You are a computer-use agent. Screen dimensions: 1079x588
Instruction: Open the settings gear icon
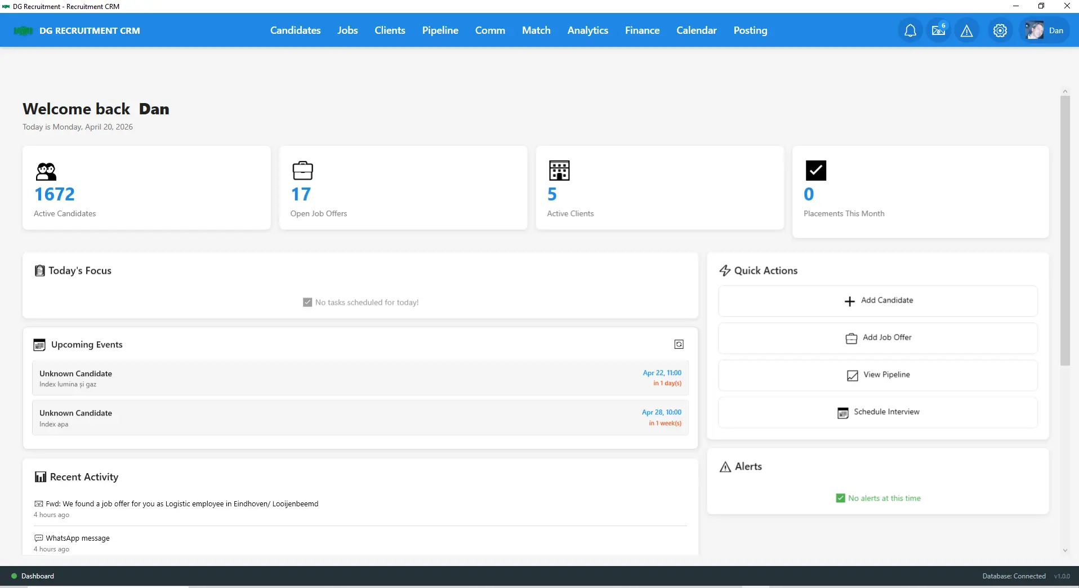[x=1000, y=30]
